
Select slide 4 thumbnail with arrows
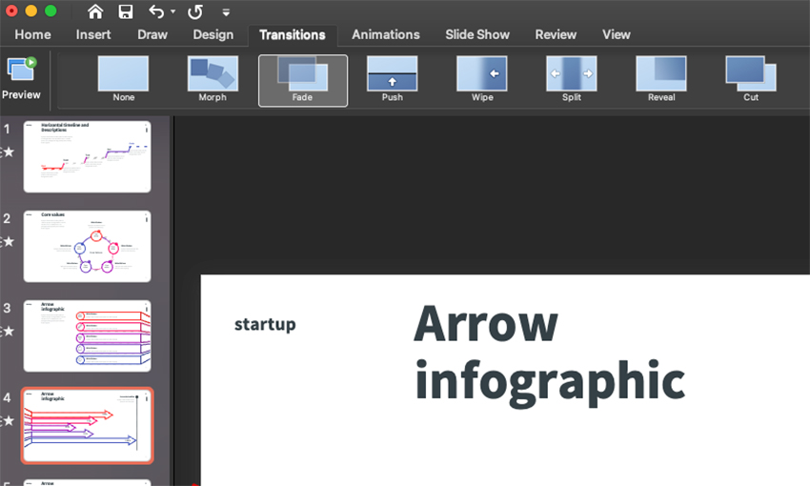click(88, 425)
